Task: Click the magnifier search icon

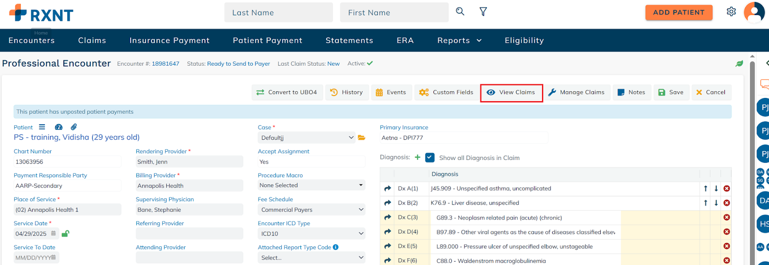Action: (x=460, y=12)
